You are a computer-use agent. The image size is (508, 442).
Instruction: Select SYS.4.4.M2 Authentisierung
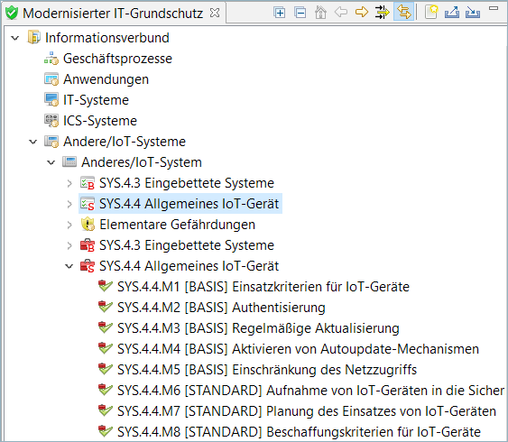pos(221,308)
